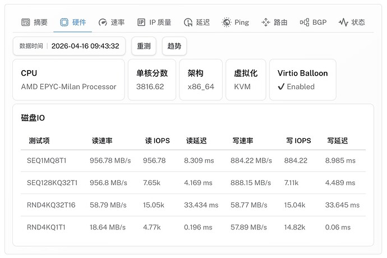This screenshot has height=258, width=387.
Task: Open the 状态 tab
Action: click(352, 22)
